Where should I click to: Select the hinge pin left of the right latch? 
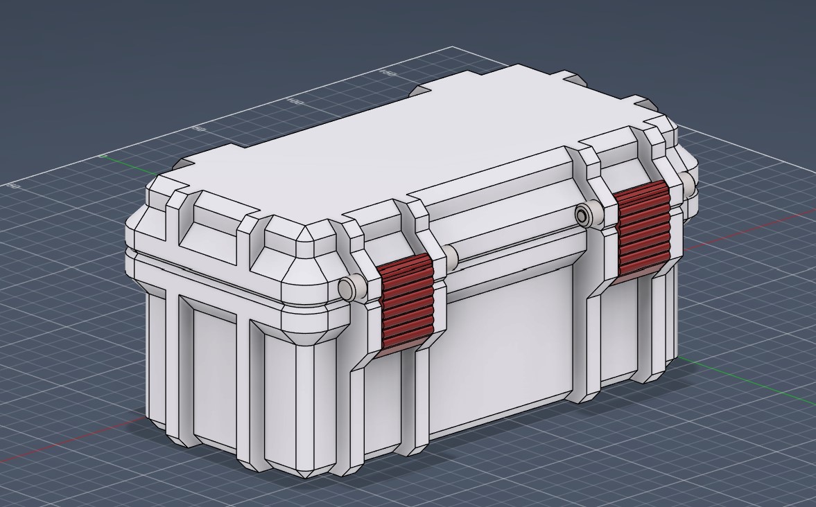click(588, 215)
